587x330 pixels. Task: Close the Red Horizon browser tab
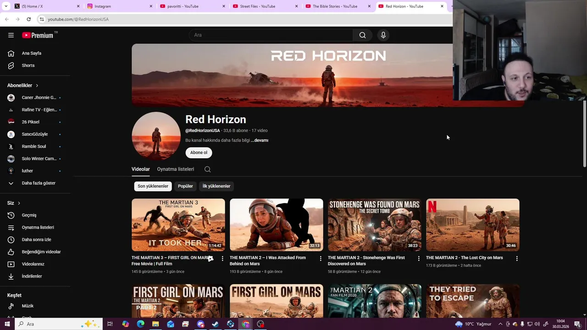[x=442, y=6]
